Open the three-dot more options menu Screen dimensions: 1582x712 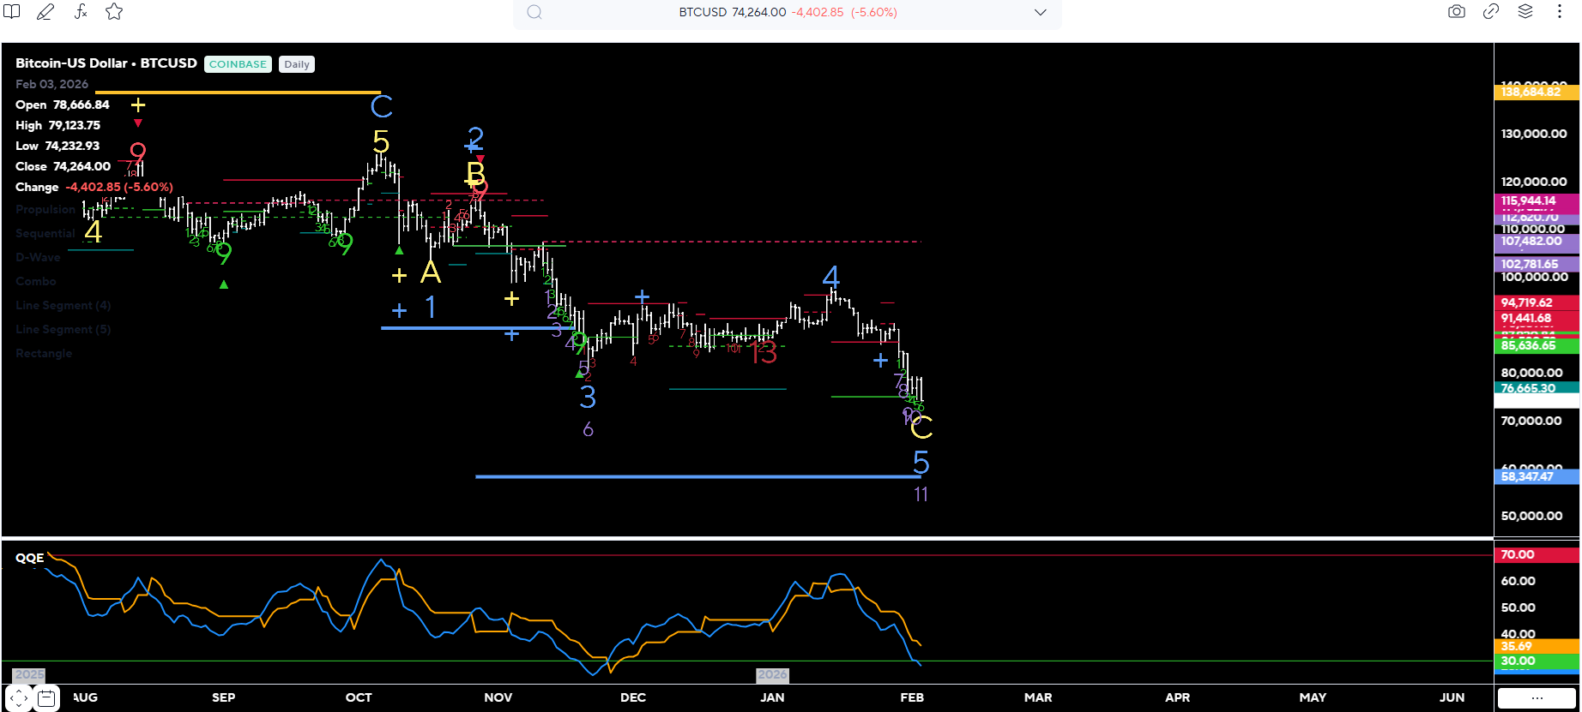tap(1560, 12)
